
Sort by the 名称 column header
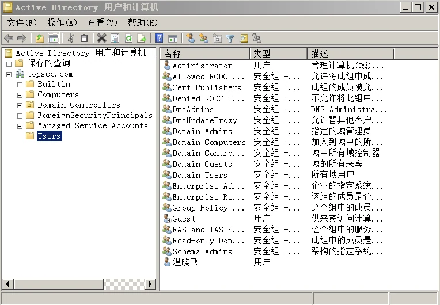coord(205,54)
